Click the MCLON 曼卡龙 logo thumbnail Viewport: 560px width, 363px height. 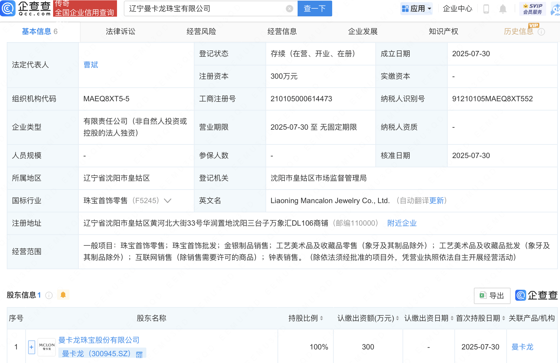coord(46,347)
